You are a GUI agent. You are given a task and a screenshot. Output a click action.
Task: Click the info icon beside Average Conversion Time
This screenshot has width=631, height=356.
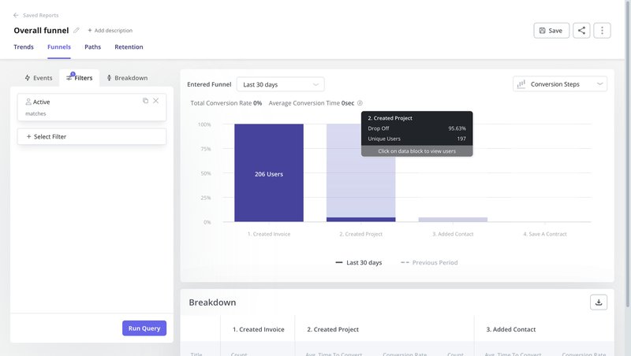(360, 103)
